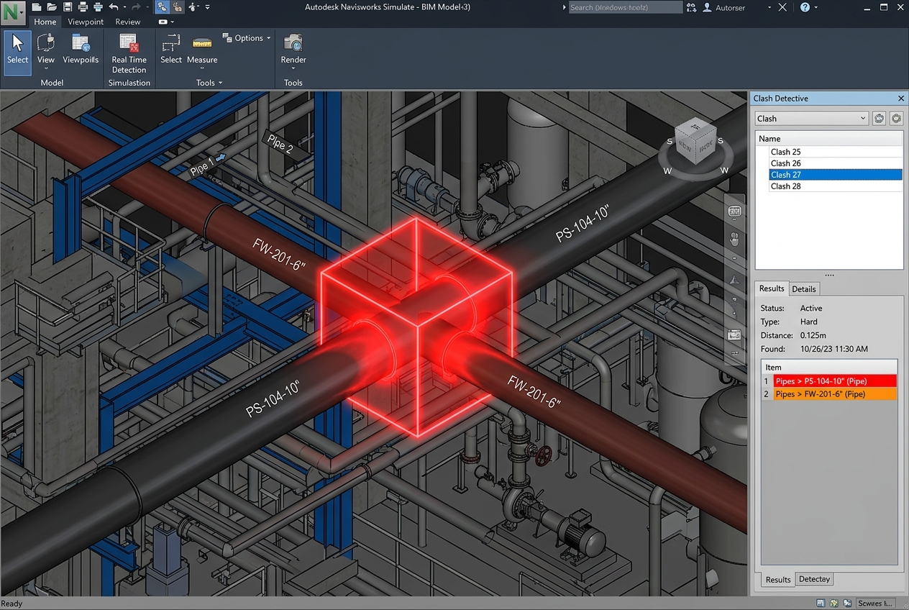Click the Save icon in quick access toolbar
Image resolution: width=909 pixels, height=610 pixels.
pyautogui.click(x=68, y=7)
